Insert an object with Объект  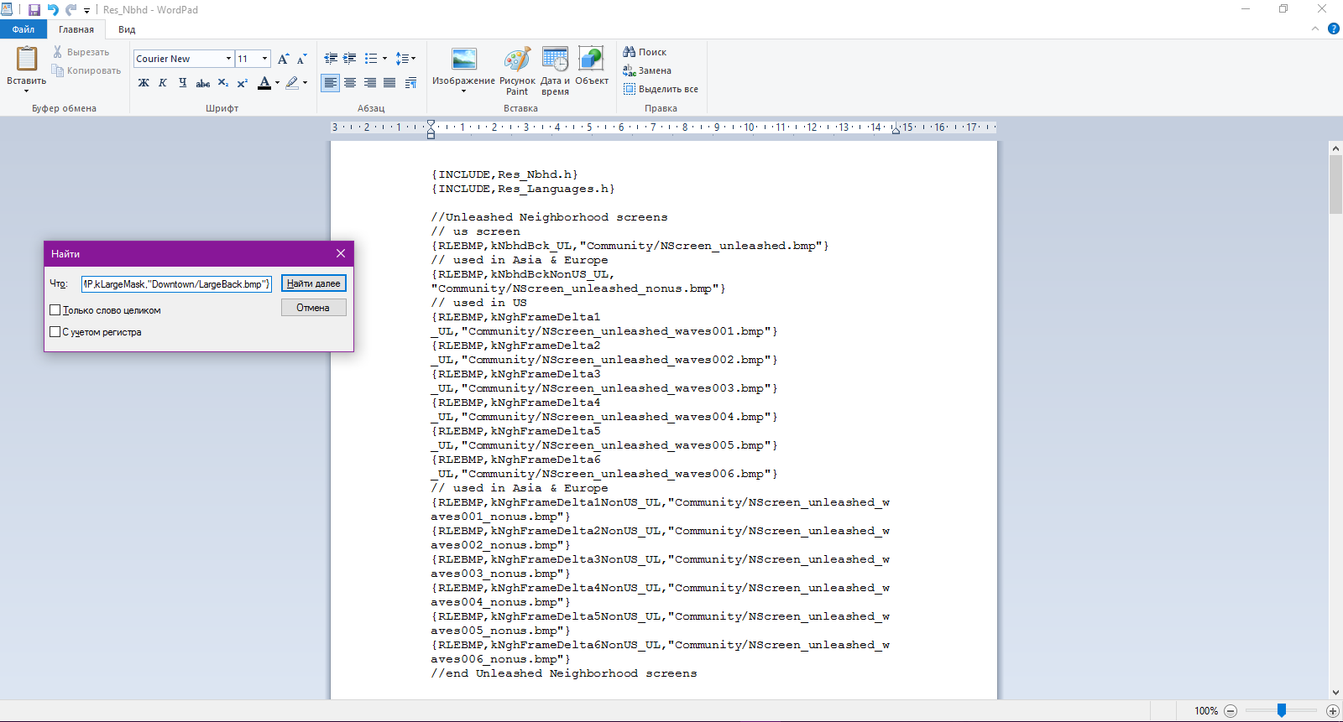592,67
